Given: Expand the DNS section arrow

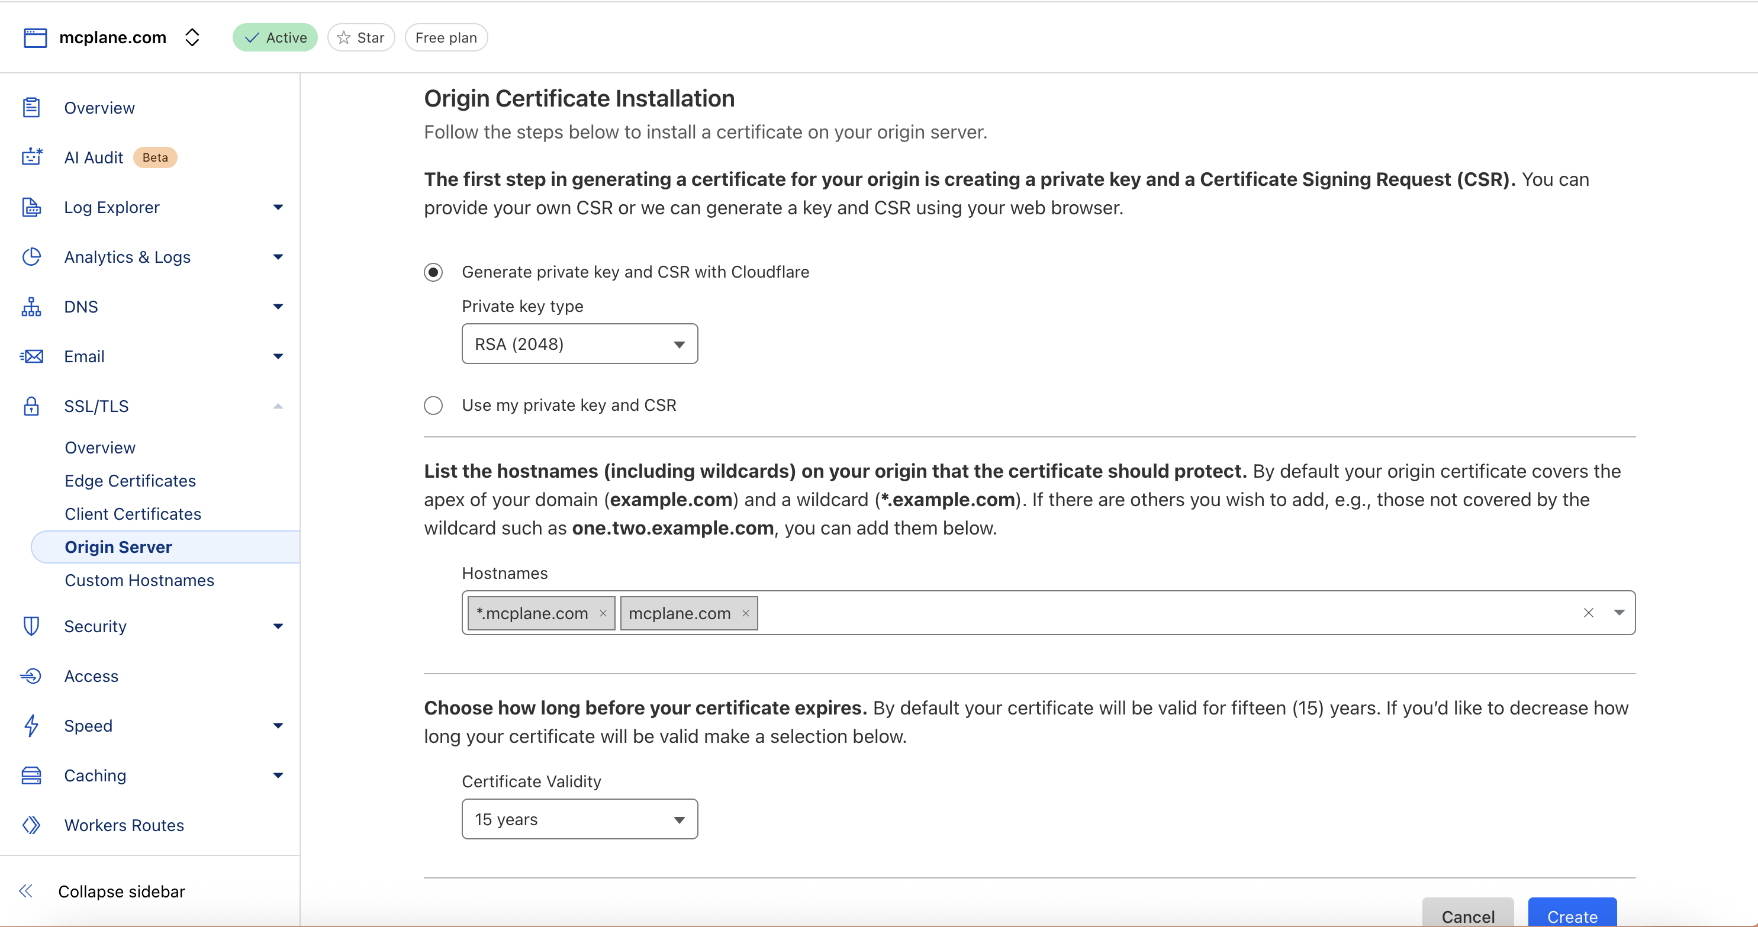Looking at the screenshot, I should tap(278, 307).
